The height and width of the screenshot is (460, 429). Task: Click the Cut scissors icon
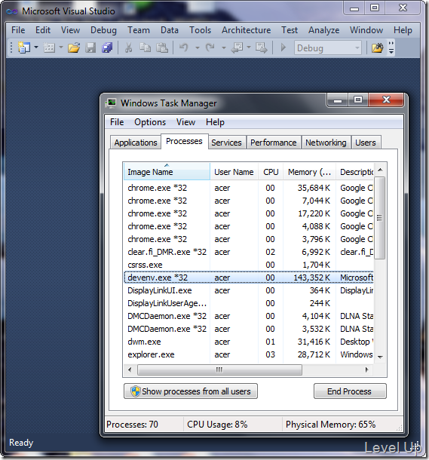(128, 48)
